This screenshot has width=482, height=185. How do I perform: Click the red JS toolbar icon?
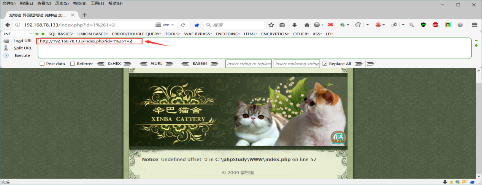coord(330,25)
